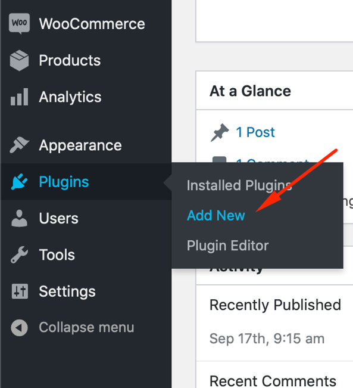Click the Collapse menu arrow icon

tap(19, 328)
